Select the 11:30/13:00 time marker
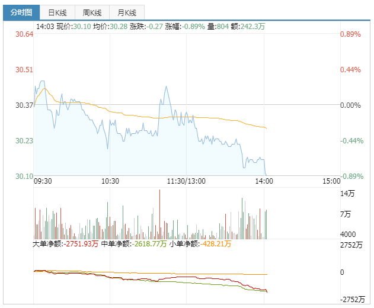 187,181
